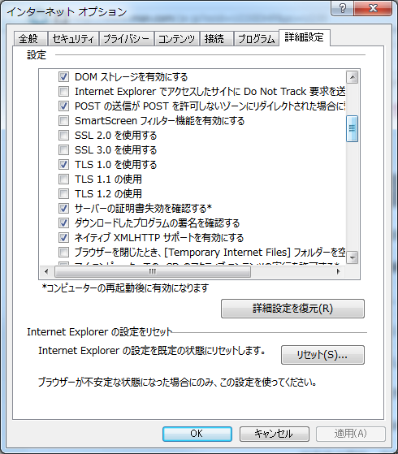Click the horizontal scroll left arrow
The image size is (398, 454).
(x=46, y=271)
